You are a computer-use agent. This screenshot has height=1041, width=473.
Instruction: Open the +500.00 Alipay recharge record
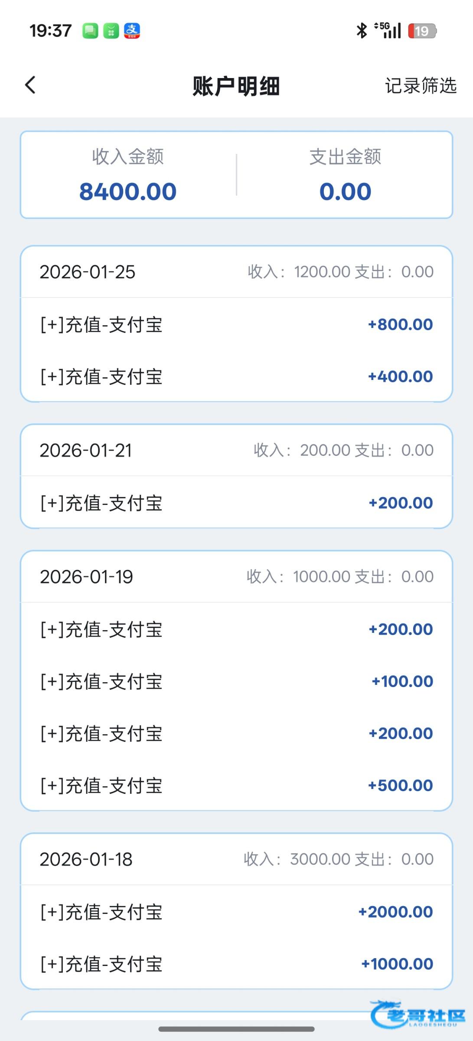(236, 786)
